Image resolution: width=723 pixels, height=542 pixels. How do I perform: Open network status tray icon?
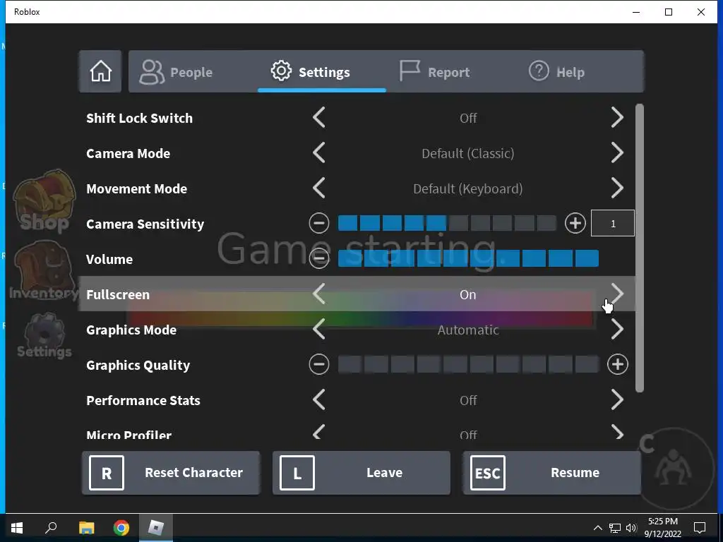pos(615,528)
